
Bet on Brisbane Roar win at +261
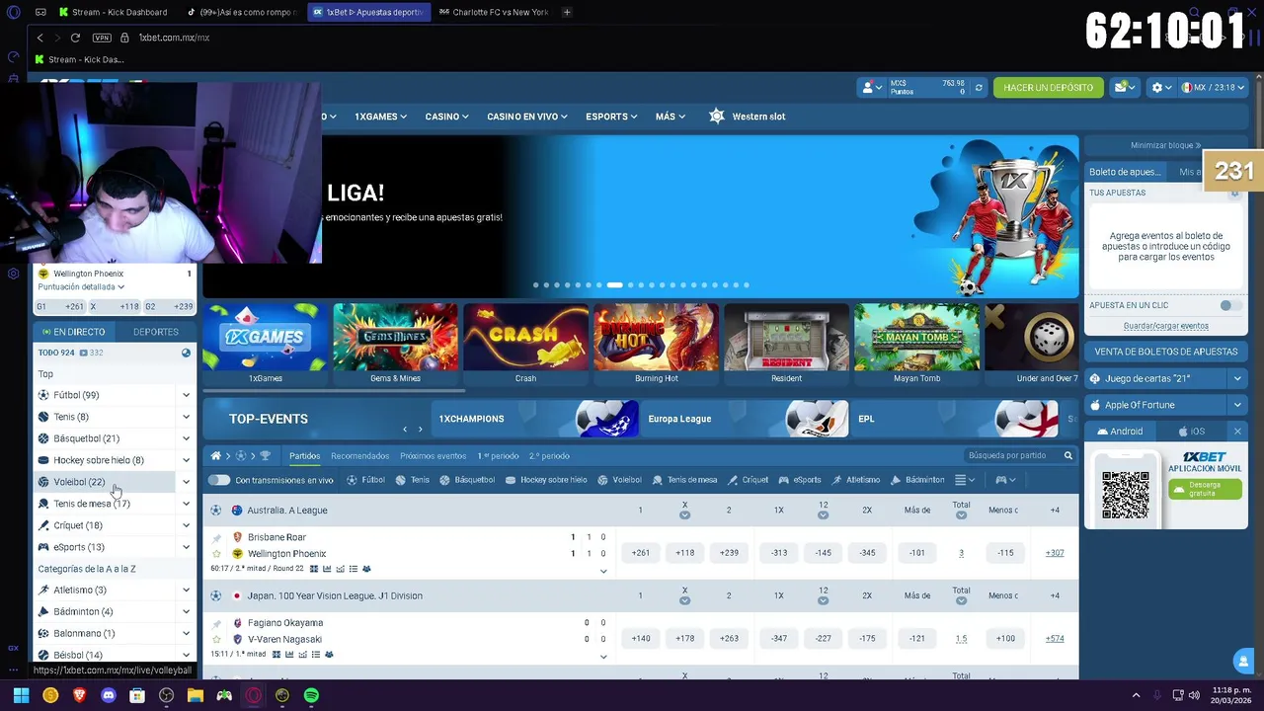640,553
